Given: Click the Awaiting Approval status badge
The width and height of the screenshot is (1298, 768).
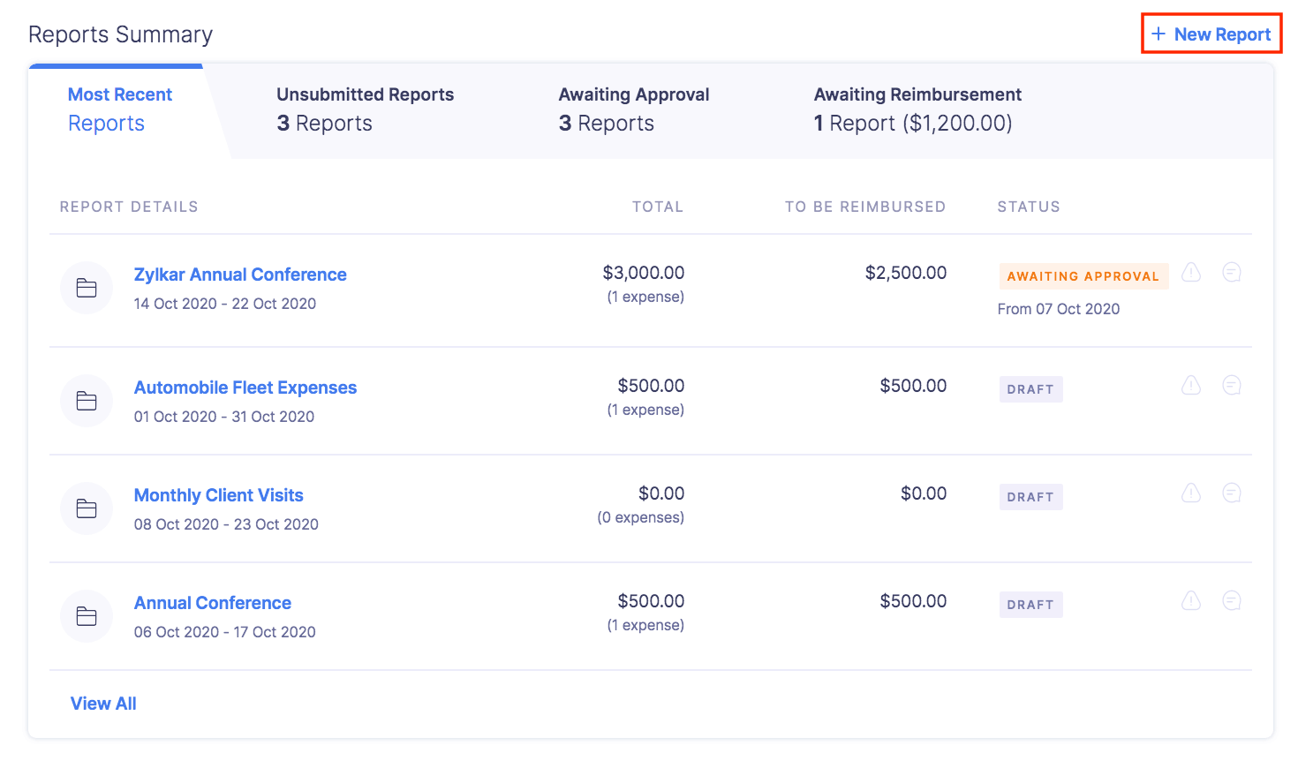Looking at the screenshot, I should tap(1083, 276).
